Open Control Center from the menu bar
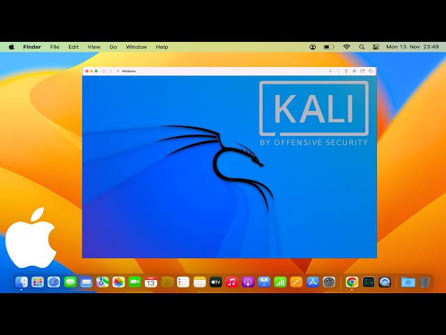This screenshot has width=446, height=335. coord(376,47)
